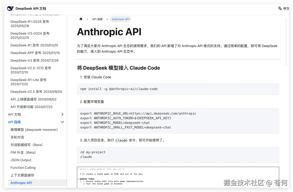Screen dimensions: 293x192
Task: Expand the API 文档 section chevron
Action: (62, 114)
